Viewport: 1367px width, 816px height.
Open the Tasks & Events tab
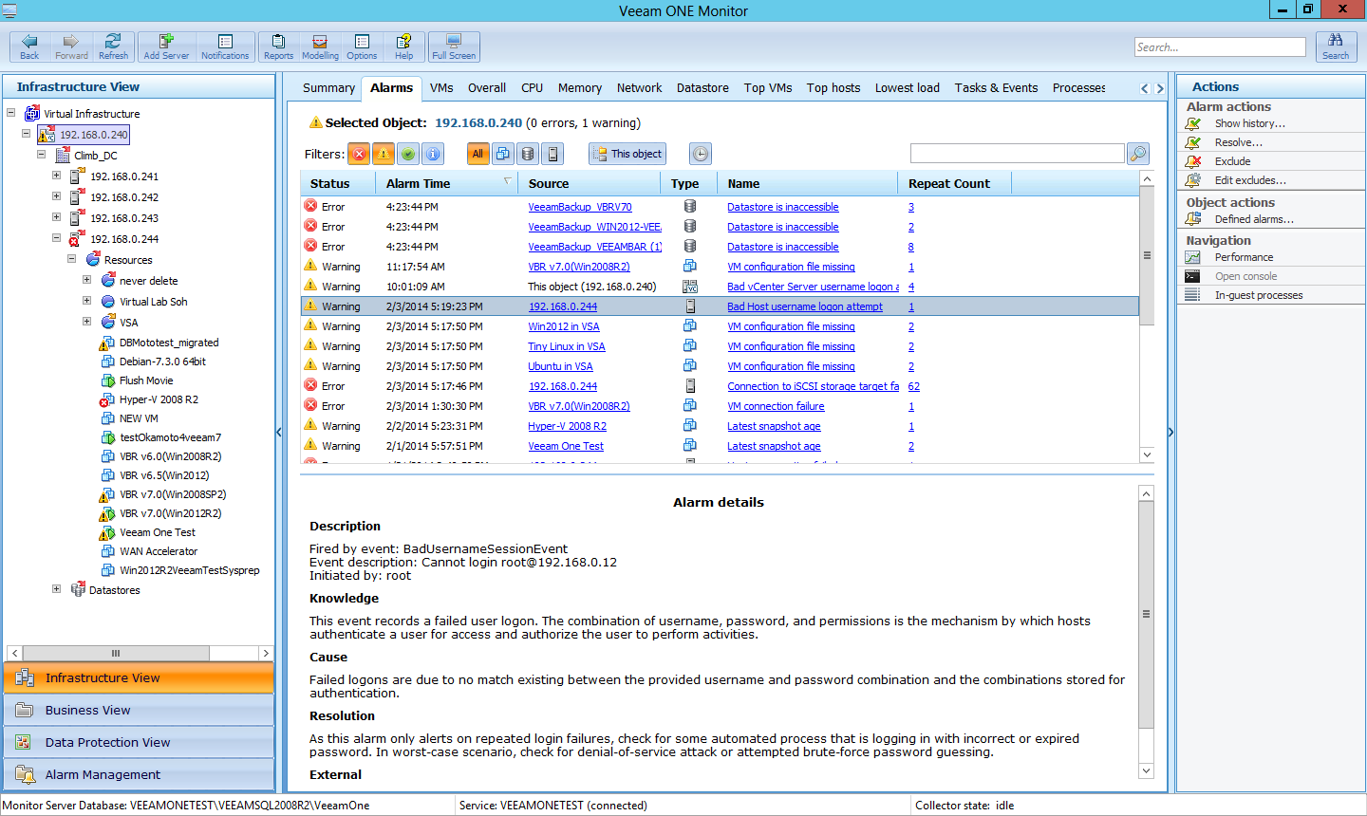[996, 87]
